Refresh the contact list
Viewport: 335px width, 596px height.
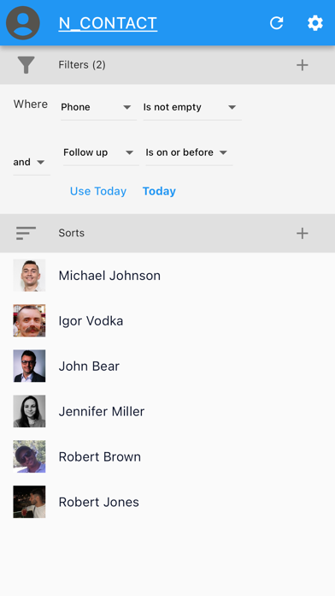click(x=277, y=23)
